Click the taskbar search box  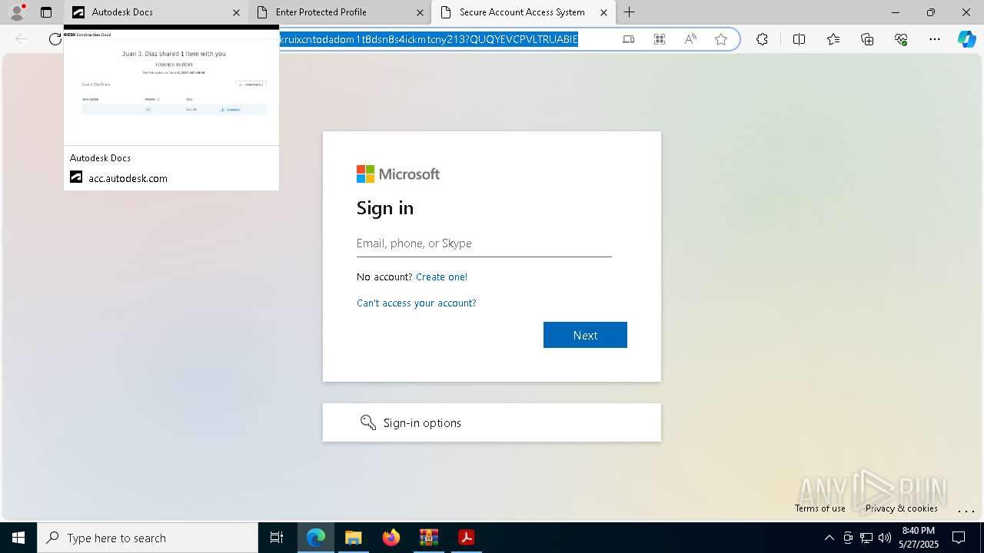pyautogui.click(x=148, y=538)
